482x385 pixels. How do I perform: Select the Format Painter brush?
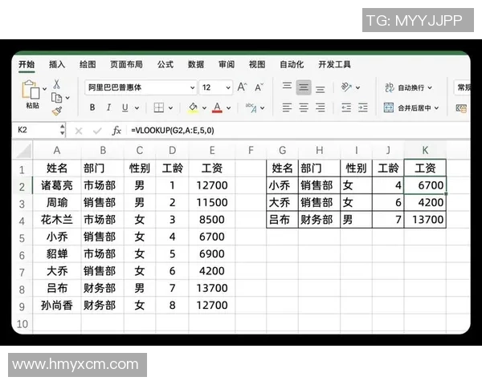[57, 111]
